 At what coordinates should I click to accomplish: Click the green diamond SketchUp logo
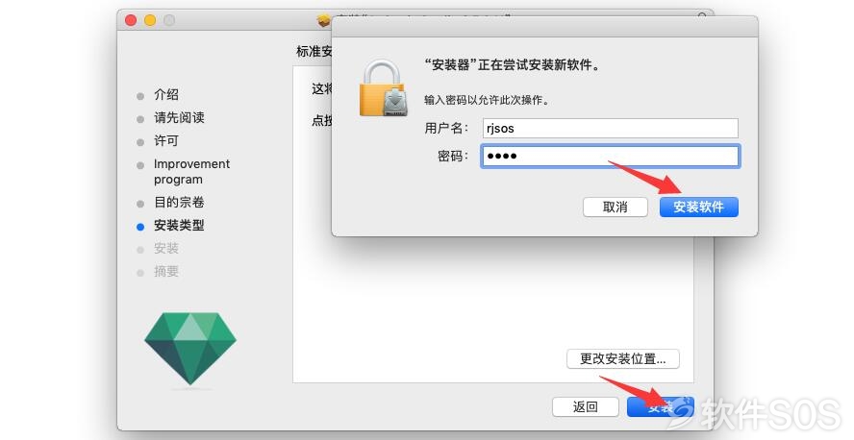tap(190, 348)
